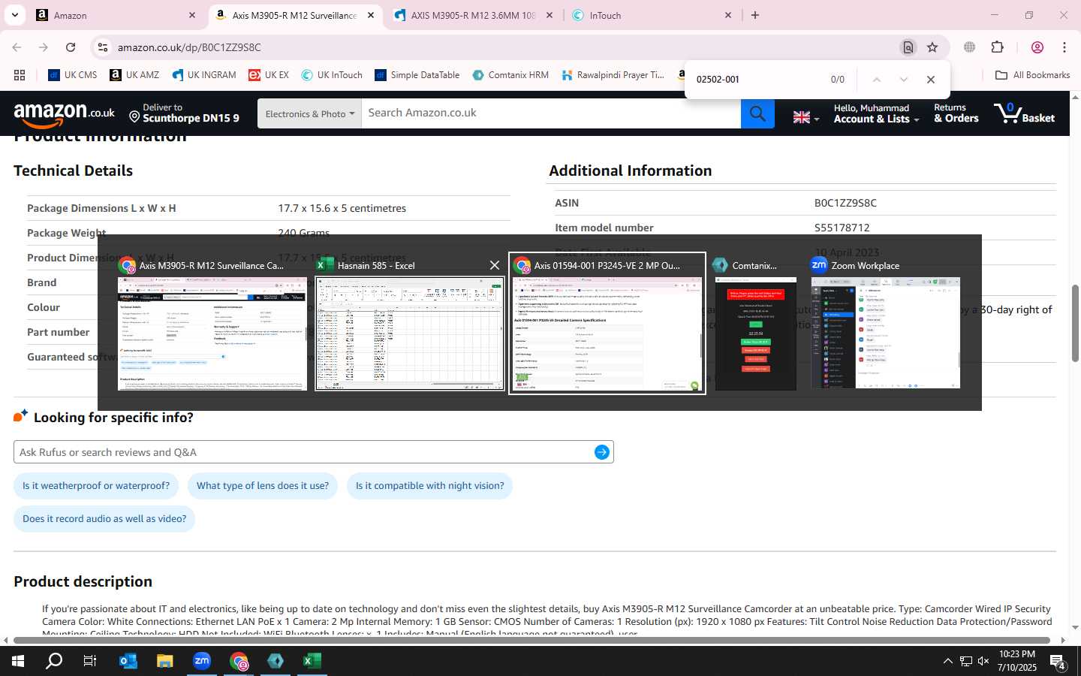Expand Electronics & Photo search category dropdown

309,113
